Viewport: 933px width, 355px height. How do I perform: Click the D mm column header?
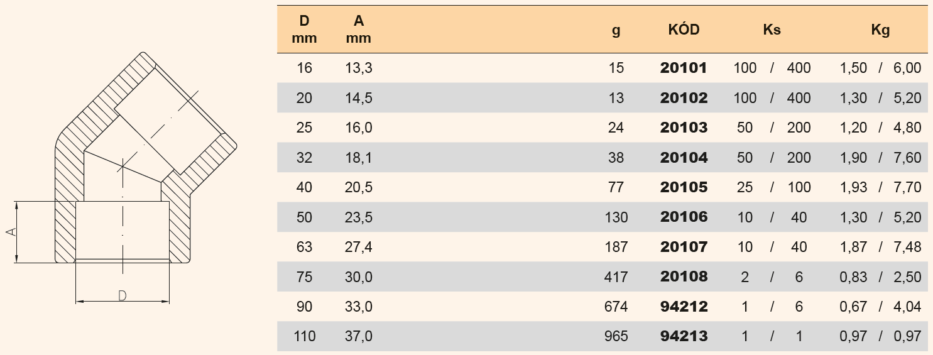coord(304,30)
